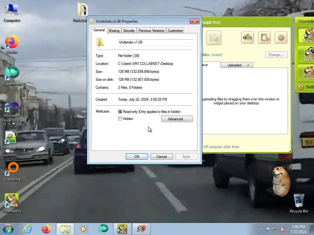Click the ChomikBox add files toolbar icon
Screen dimensions: 314x235
pos(214,38)
